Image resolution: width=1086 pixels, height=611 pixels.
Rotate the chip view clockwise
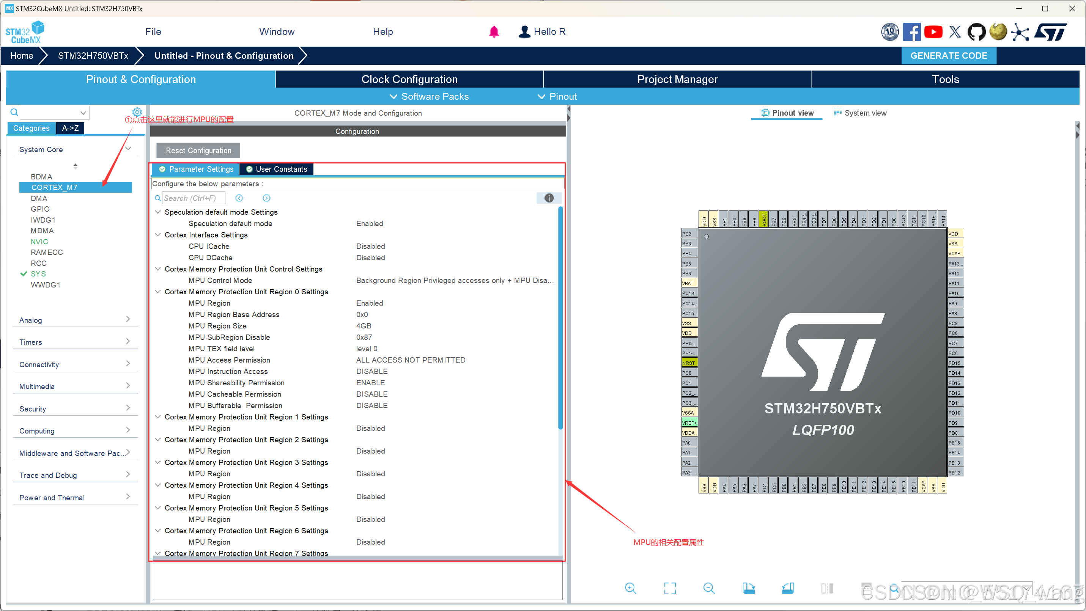tap(748, 588)
